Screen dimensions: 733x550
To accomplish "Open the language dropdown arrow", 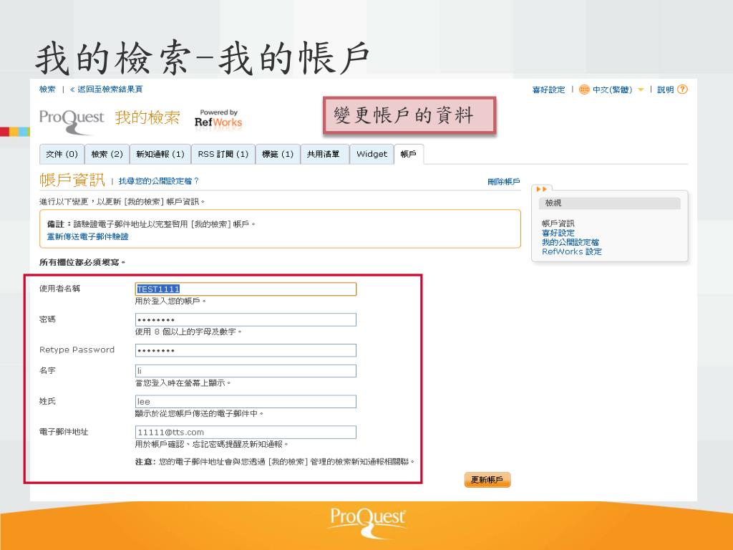I will coord(641,90).
